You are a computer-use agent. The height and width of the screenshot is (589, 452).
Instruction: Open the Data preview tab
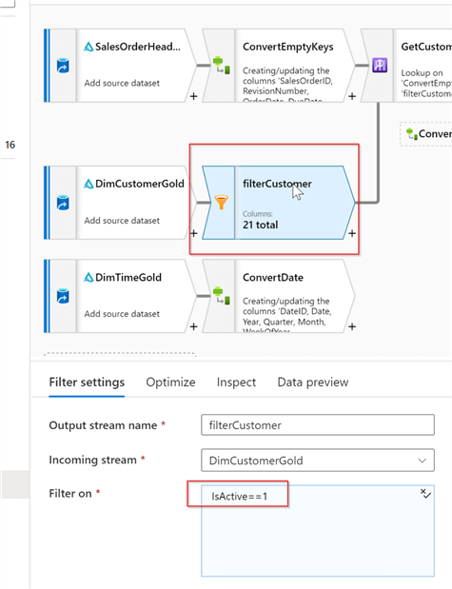pos(313,382)
